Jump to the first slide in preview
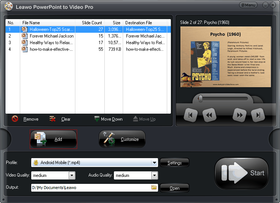Image resolution: width=280 pixels, height=203 pixels. pos(191,115)
